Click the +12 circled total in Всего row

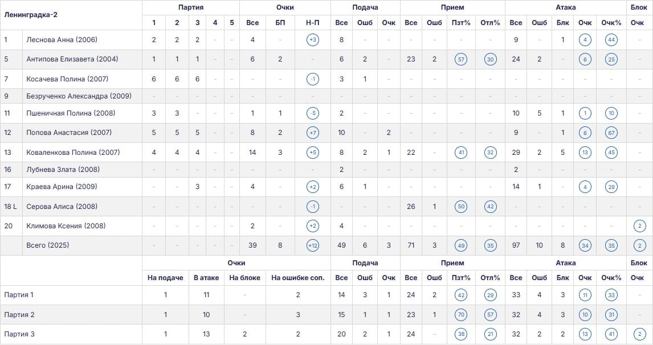[x=313, y=245]
